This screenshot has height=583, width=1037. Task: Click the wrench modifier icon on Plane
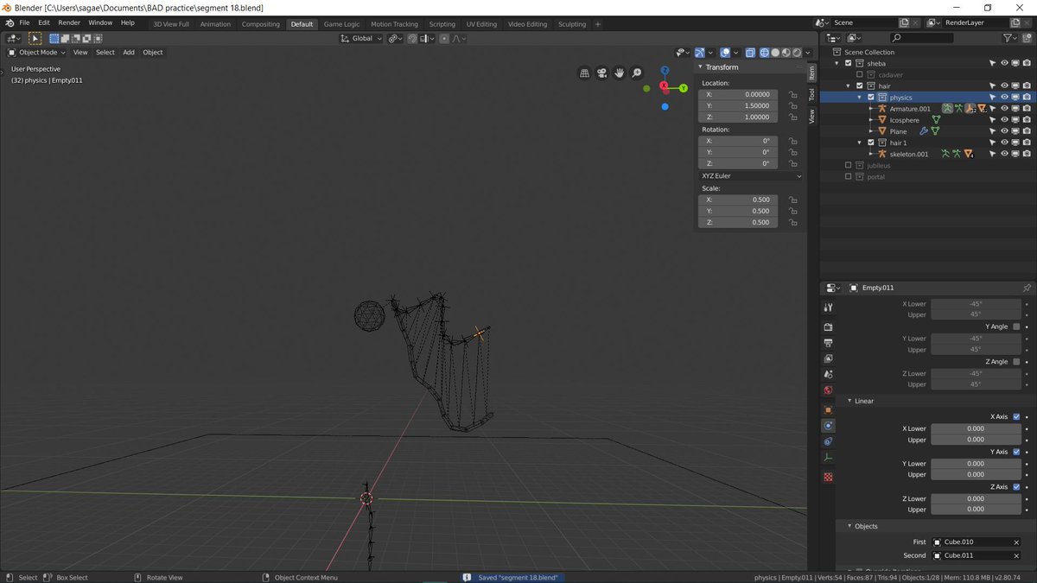coord(924,131)
